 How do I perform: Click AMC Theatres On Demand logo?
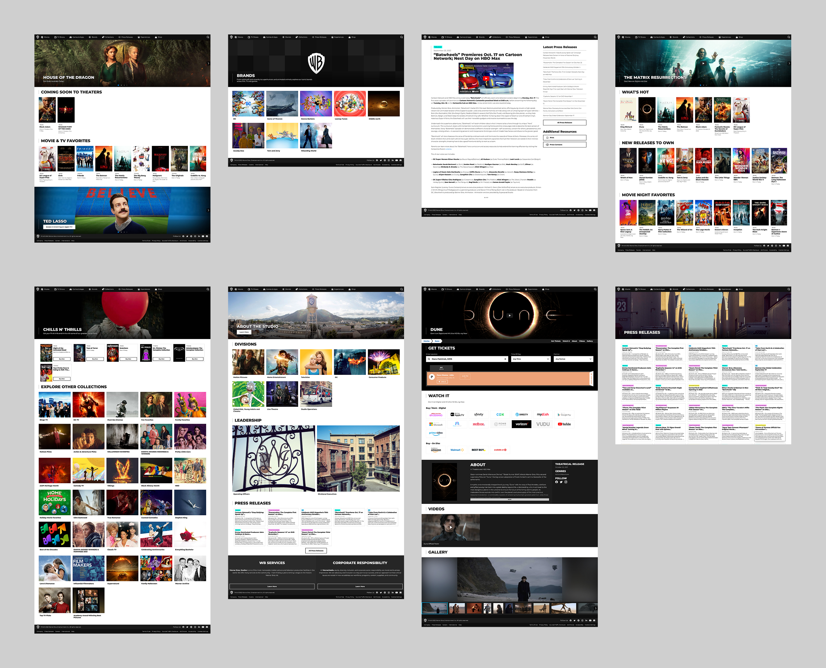[x=436, y=415]
